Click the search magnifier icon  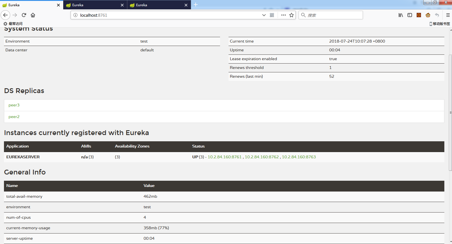[x=303, y=15]
